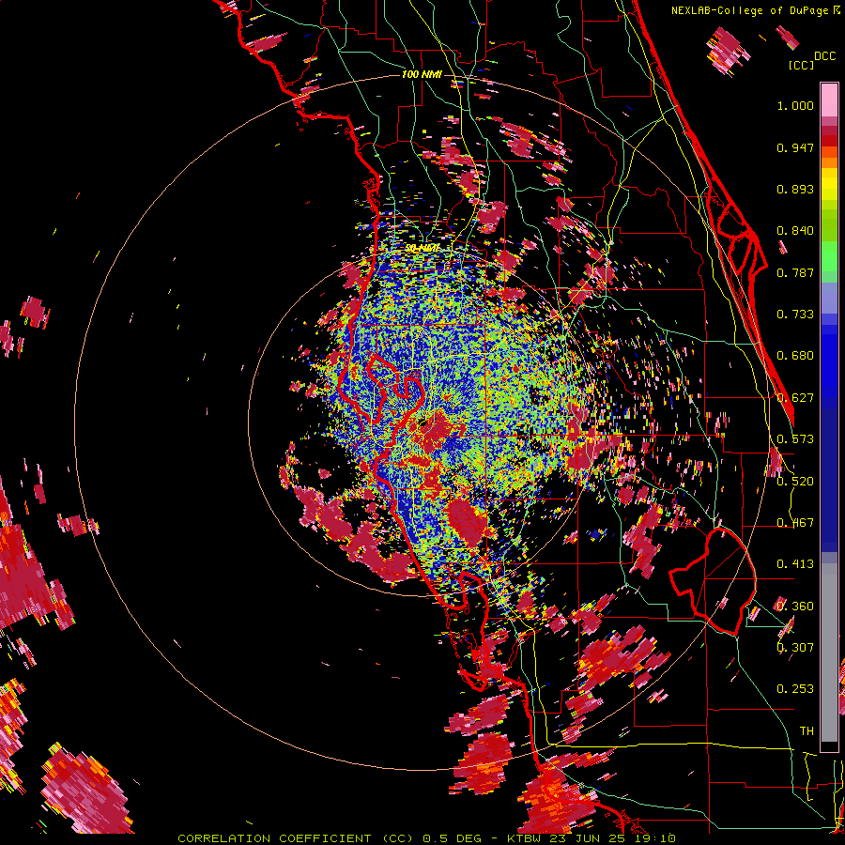Click the 0.787 scale value
This screenshot has height=845, width=845.
point(795,272)
